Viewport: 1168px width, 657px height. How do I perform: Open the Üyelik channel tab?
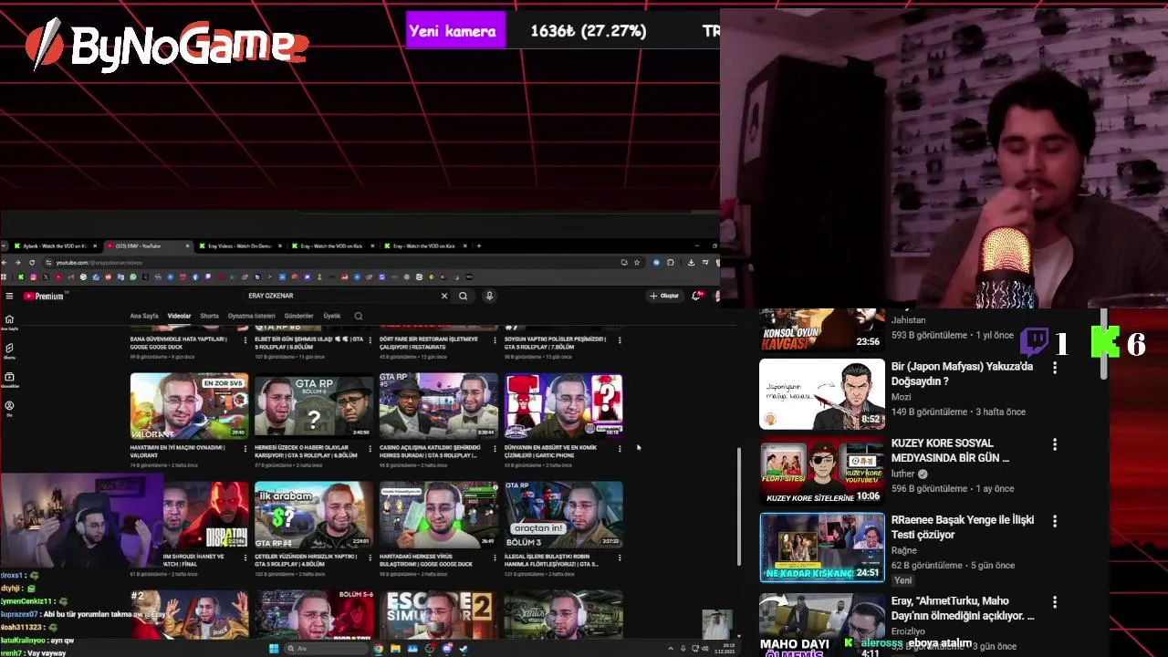[x=332, y=316]
